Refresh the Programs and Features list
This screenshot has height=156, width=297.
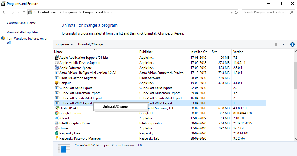pyautogui.click(x=236, y=12)
